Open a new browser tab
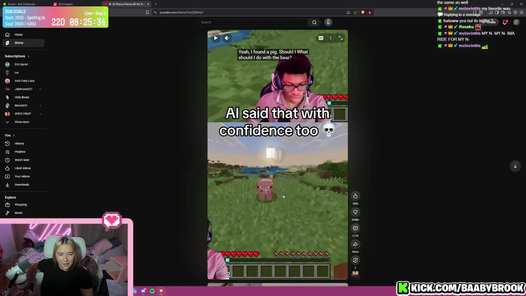This screenshot has width=526, height=296. tap(156, 4)
